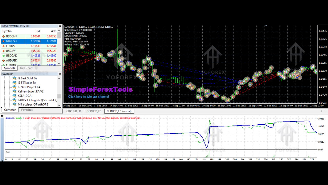
Task: Click the USDCAD green up-arrow icon
Action: tap(4, 56)
